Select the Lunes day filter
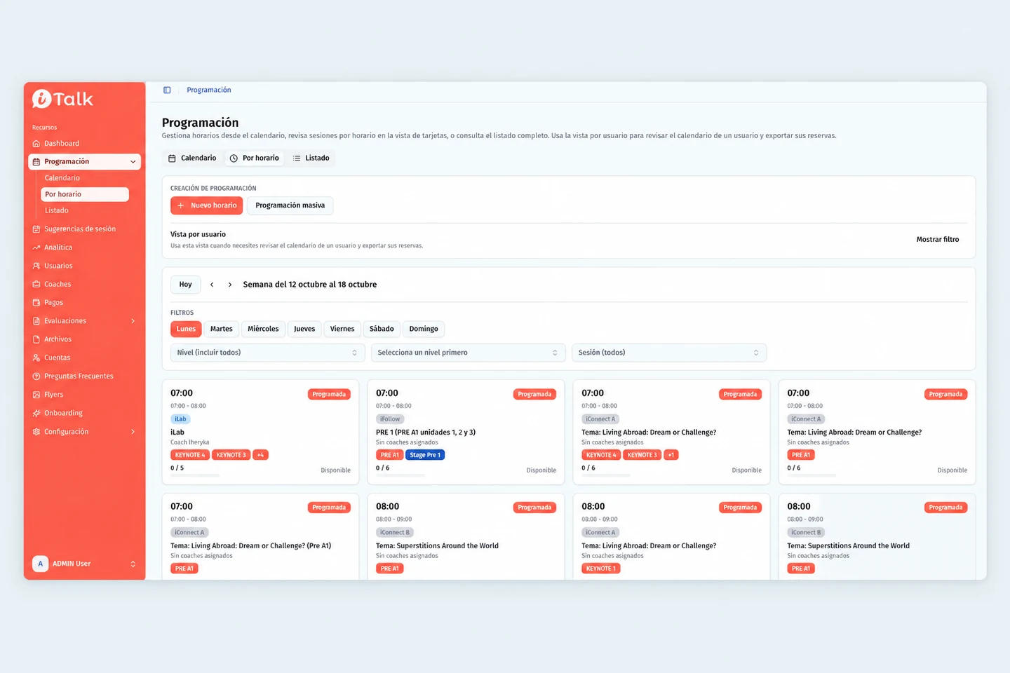This screenshot has width=1010, height=673. (186, 329)
